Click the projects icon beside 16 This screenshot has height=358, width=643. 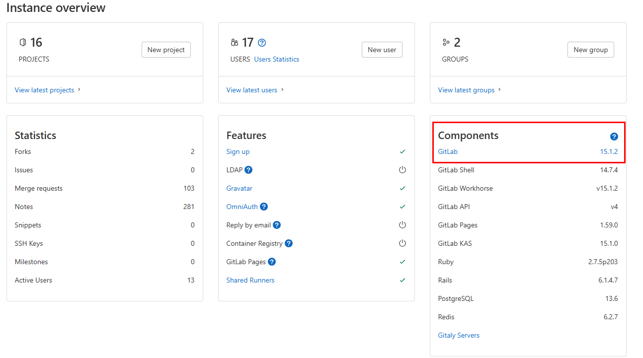coord(22,43)
